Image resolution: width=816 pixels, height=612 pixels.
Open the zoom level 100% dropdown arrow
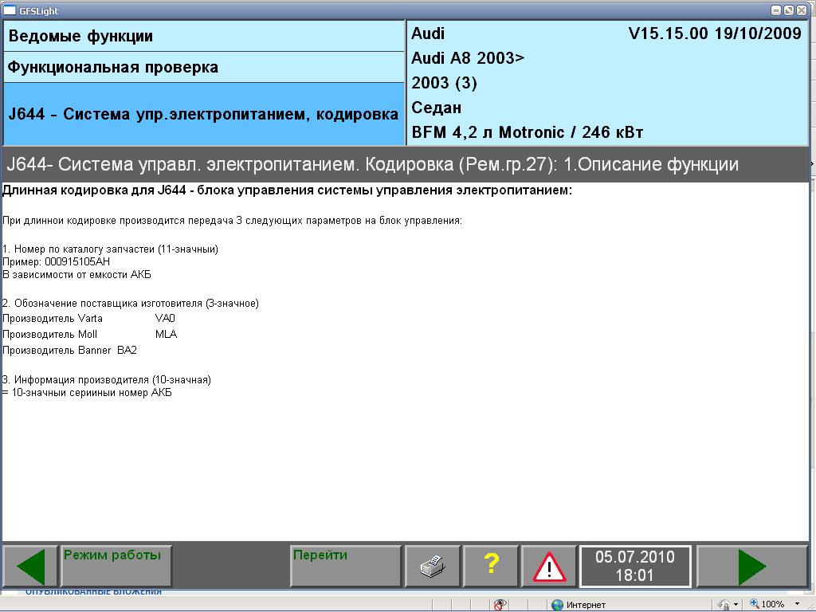click(x=796, y=605)
